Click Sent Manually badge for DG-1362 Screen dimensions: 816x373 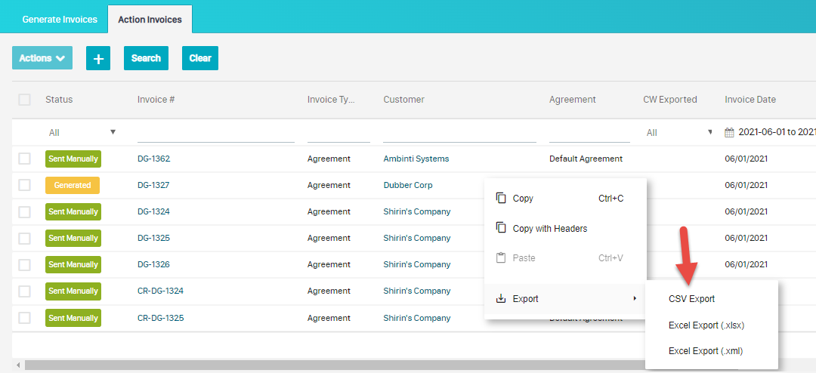click(x=73, y=159)
